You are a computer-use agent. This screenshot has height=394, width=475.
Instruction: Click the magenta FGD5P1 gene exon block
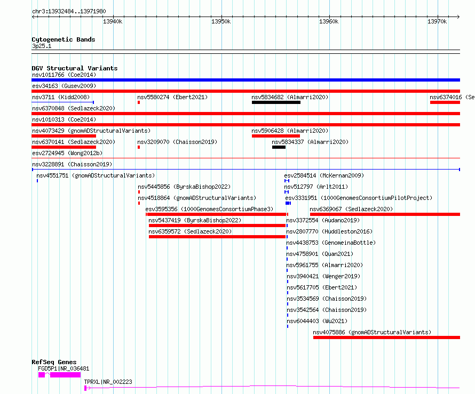point(65,375)
